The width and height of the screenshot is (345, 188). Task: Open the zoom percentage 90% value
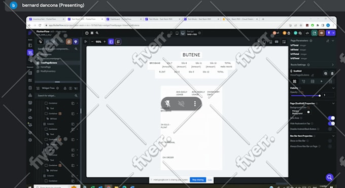(x=98, y=42)
